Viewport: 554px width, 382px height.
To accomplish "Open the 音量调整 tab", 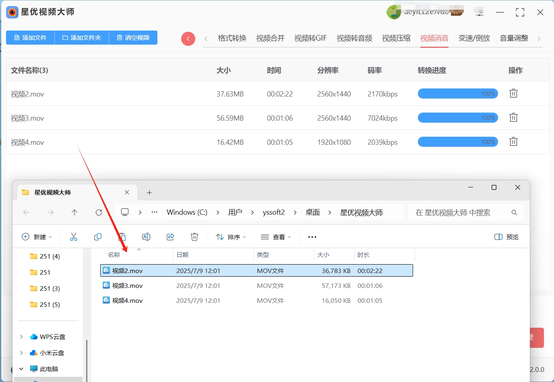I will (514, 38).
